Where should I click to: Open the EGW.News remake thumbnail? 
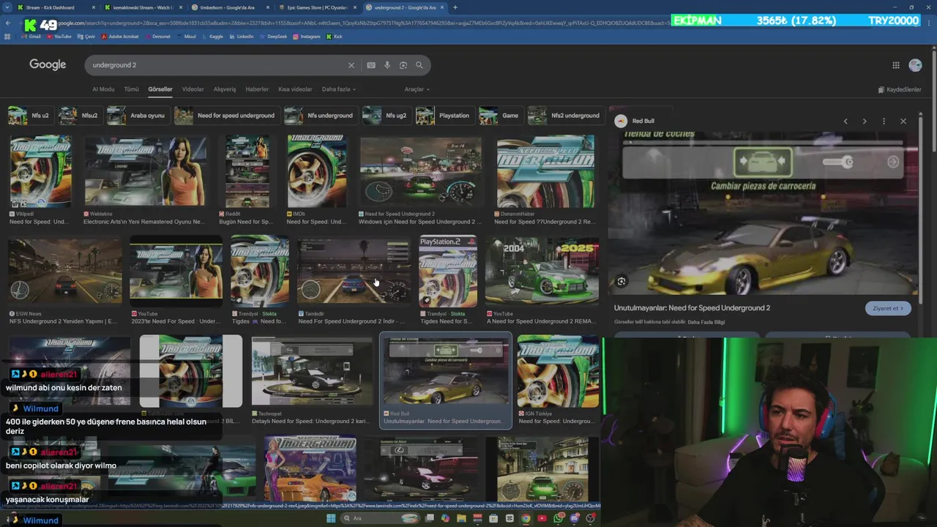pos(65,271)
